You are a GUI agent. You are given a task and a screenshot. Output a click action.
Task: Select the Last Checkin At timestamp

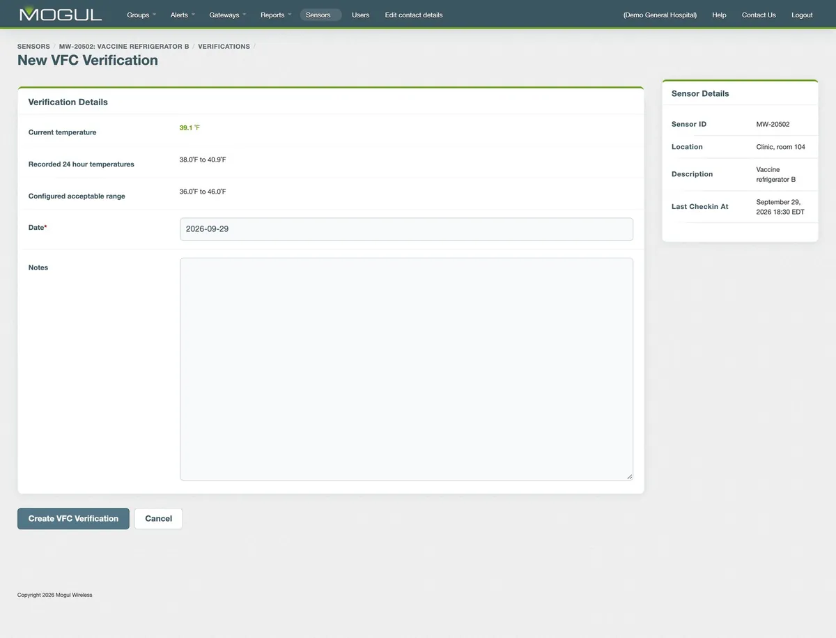coord(780,207)
